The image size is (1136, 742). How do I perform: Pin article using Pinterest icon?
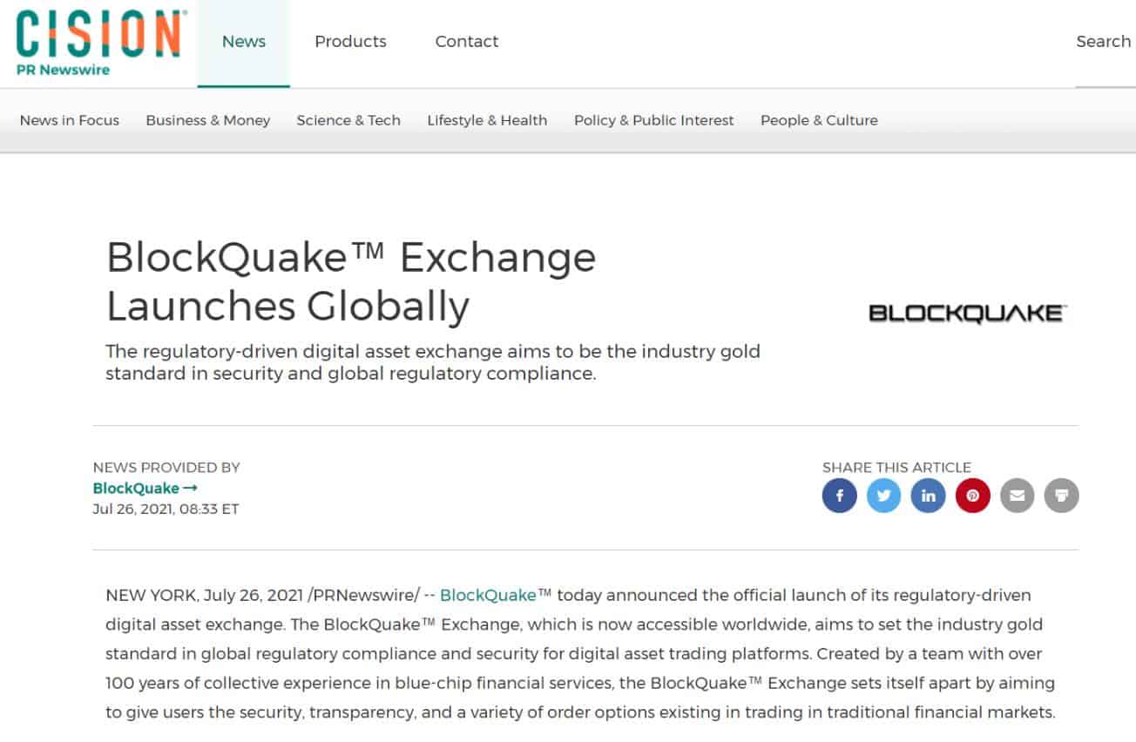(973, 496)
